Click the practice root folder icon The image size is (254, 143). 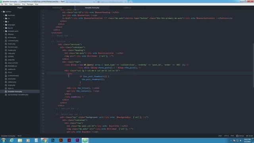4,12
